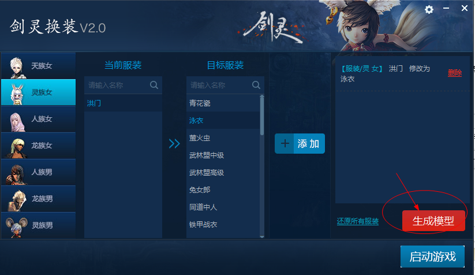Click 还原所有服装 restore link

[358, 221]
